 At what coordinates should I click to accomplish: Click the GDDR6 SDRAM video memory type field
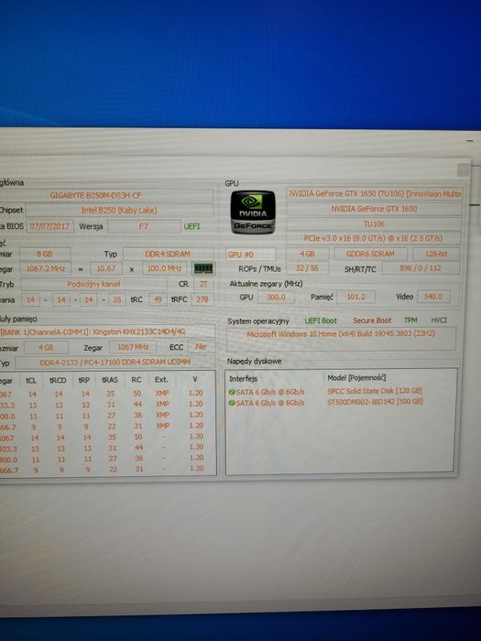tap(370, 254)
